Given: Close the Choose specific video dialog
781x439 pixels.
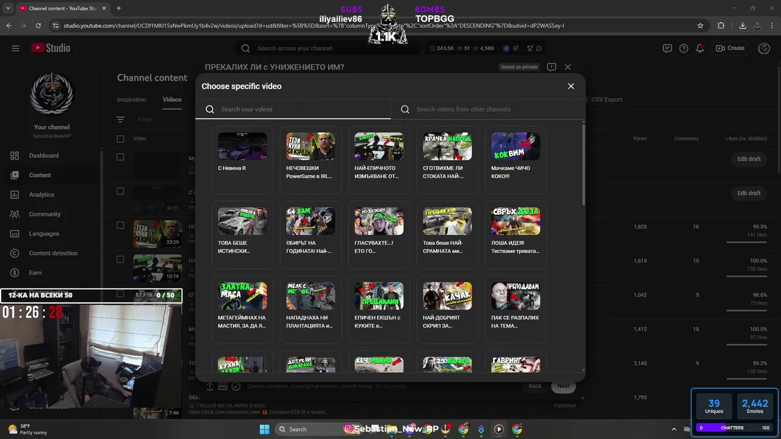Looking at the screenshot, I should pos(571,86).
